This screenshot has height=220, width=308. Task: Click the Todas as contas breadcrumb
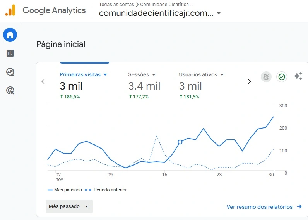pyautogui.click(x=116, y=5)
